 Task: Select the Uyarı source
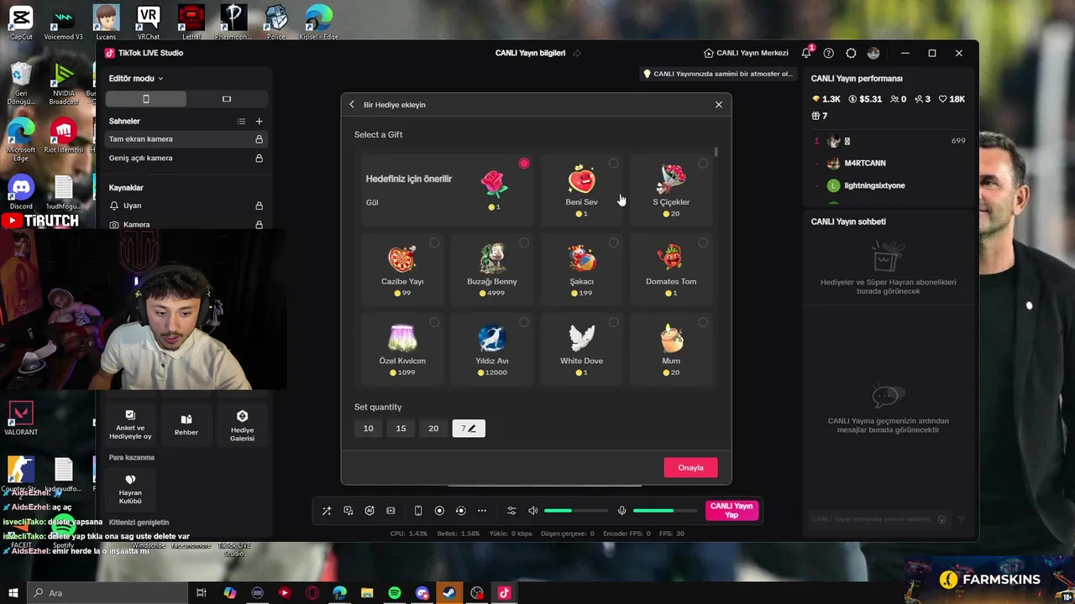tap(185, 206)
